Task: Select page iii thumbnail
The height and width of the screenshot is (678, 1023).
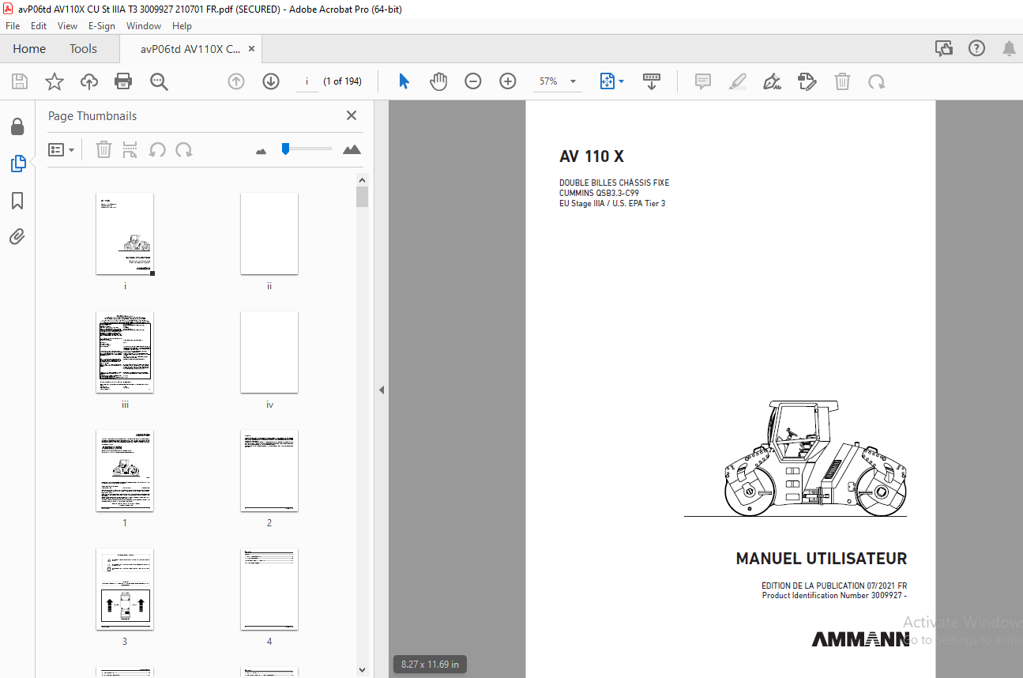Action: pos(125,352)
